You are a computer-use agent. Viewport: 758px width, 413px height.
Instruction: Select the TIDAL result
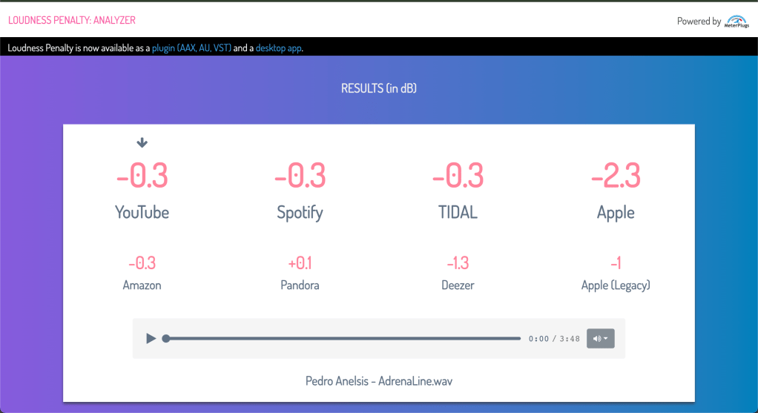pyautogui.click(x=458, y=190)
